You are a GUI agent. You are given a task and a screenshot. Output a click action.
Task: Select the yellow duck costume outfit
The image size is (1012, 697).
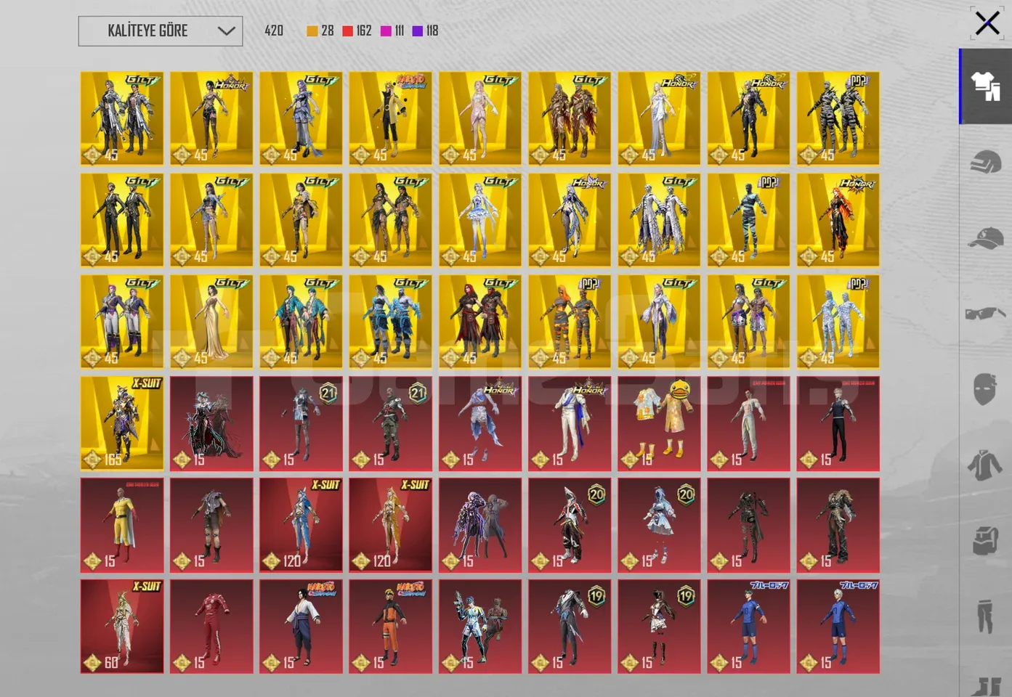click(x=659, y=423)
